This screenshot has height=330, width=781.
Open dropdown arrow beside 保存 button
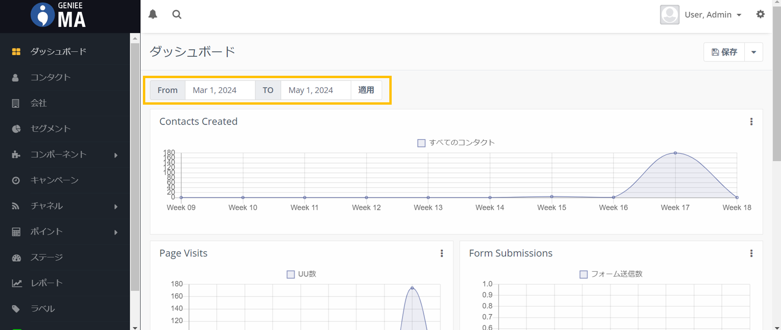(753, 52)
